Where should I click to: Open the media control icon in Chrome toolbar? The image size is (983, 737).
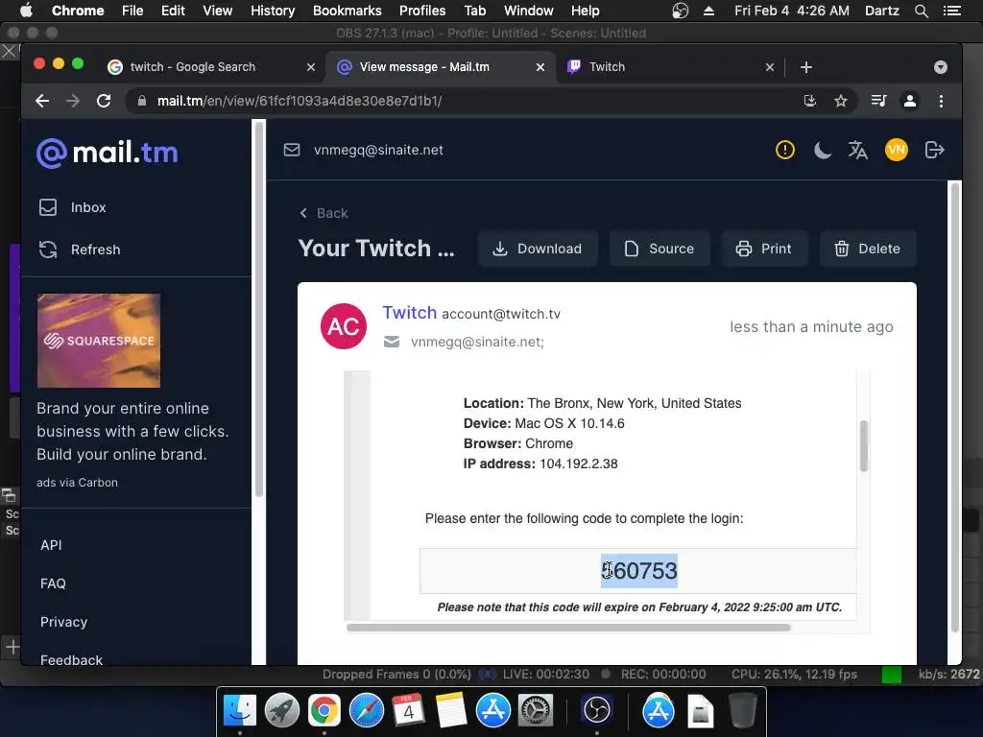click(879, 101)
